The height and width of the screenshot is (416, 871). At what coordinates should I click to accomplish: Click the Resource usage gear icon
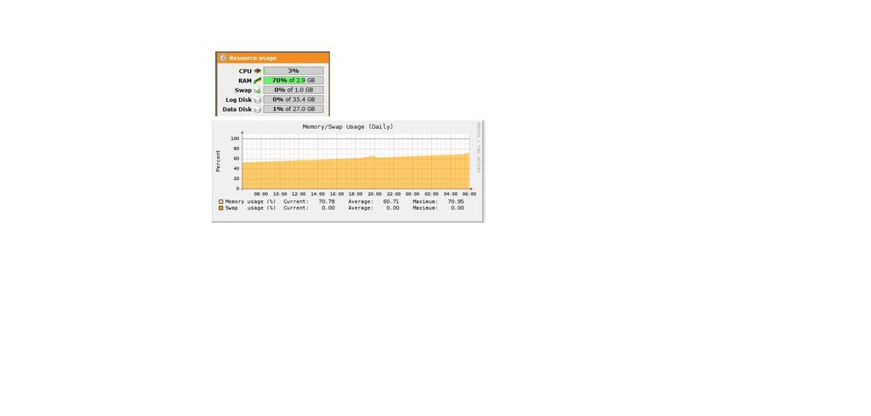pyautogui.click(x=223, y=58)
